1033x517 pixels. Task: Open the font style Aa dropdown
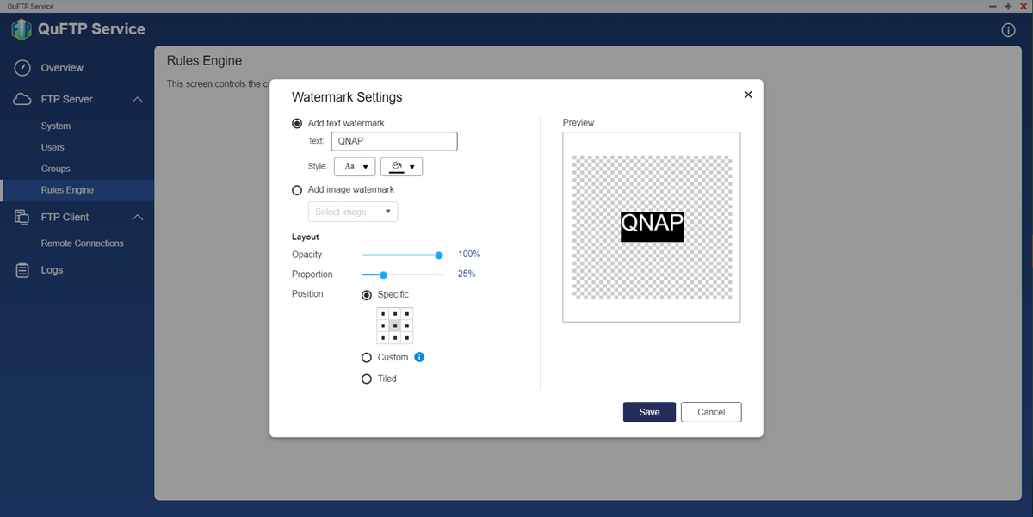[355, 167]
